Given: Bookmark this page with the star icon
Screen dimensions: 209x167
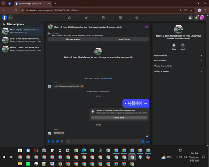Looking at the screenshot, I should tap(191, 10).
